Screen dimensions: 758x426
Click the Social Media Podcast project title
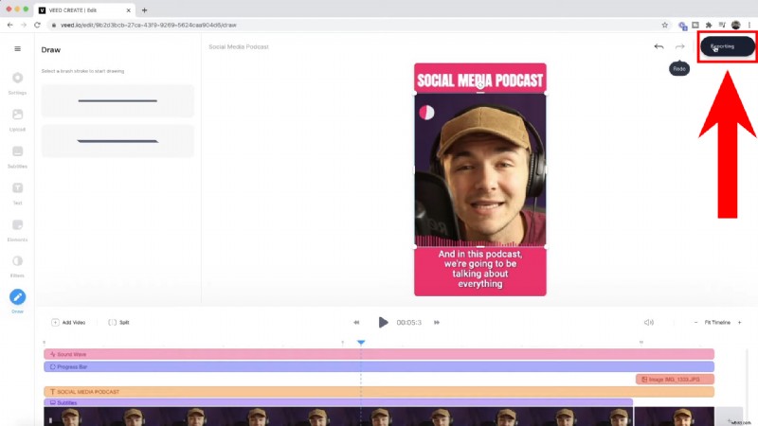(239, 46)
